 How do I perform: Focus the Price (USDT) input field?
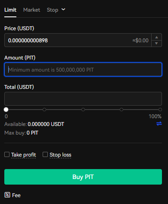point(78,40)
